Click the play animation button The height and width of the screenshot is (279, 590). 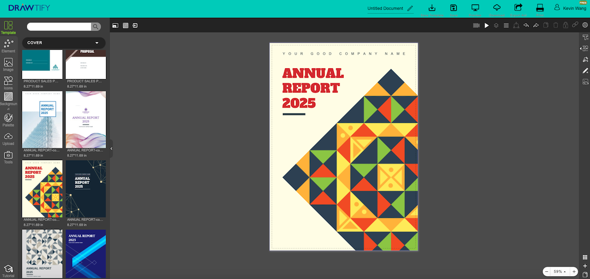point(487,25)
